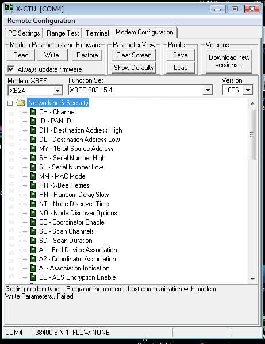The width and height of the screenshot is (265, 344).
Task: Open the Modem XB24 dropdown
Action: click(x=57, y=90)
